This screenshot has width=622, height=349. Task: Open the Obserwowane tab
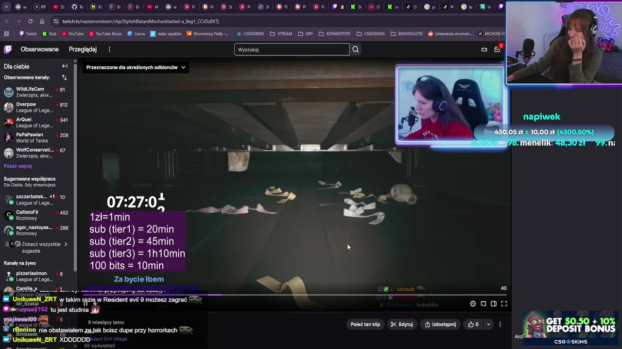39,49
